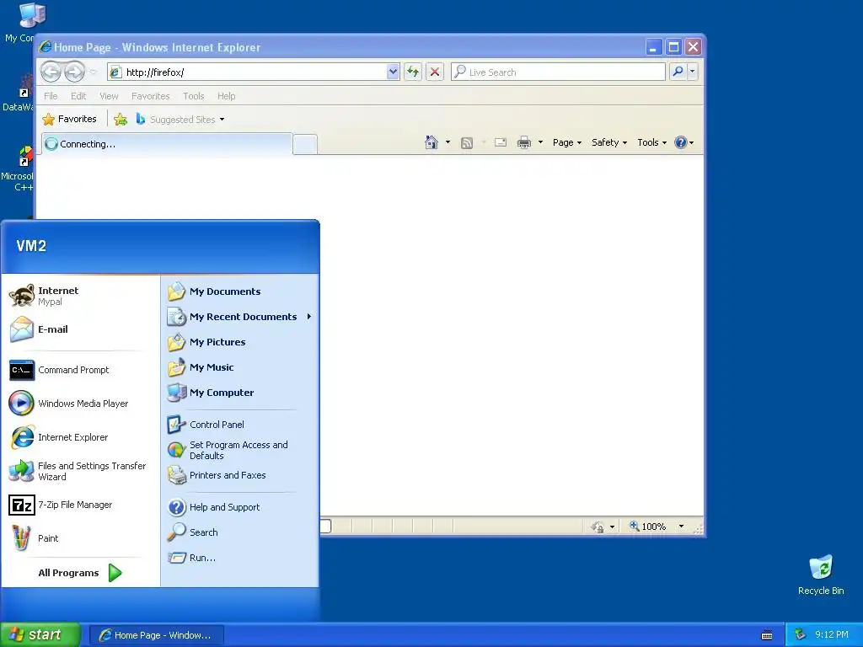Open the Print options dropdown arrow
Viewport: 863px width, 647px height.
[540, 142]
